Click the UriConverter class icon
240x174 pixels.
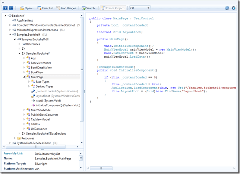coord(28,129)
